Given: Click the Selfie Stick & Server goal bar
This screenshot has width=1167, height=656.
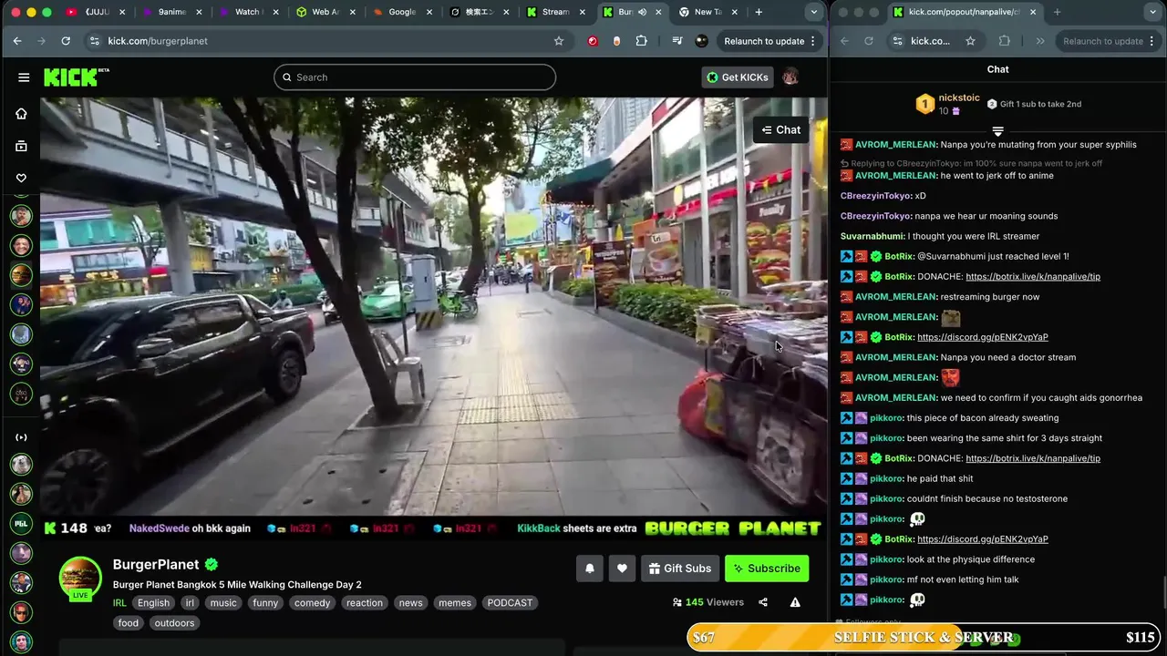Looking at the screenshot, I should [x=924, y=638].
